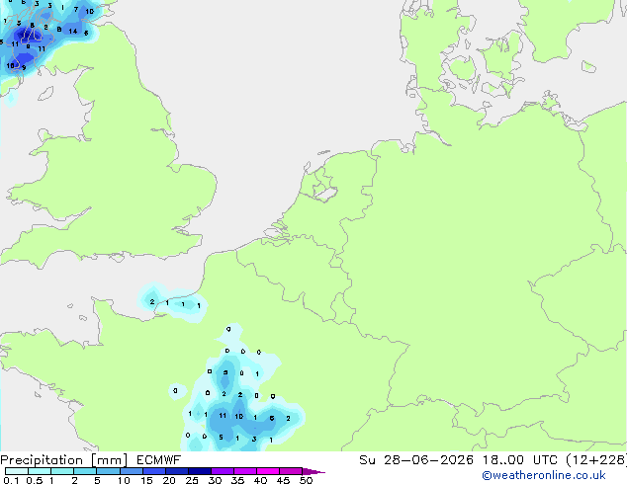627x484 pixels.
Task: Click the '7' precipitation value over northern Scotland
Action: [x=76, y=9]
